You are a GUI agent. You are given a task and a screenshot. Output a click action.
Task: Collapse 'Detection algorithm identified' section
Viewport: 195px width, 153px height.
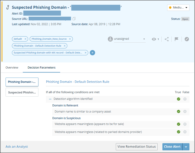[x=50, y=99]
